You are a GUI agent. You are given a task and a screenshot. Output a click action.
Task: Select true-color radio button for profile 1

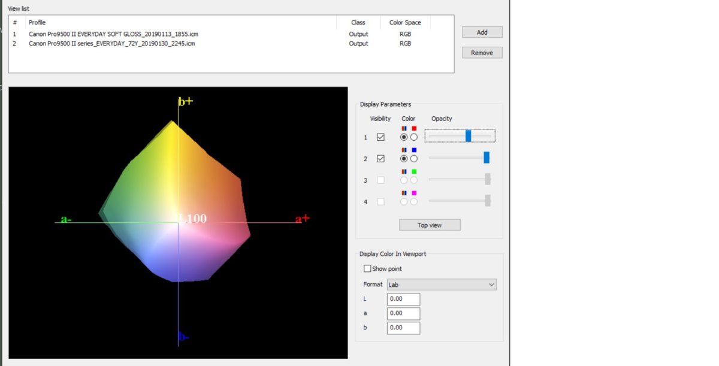(x=404, y=137)
